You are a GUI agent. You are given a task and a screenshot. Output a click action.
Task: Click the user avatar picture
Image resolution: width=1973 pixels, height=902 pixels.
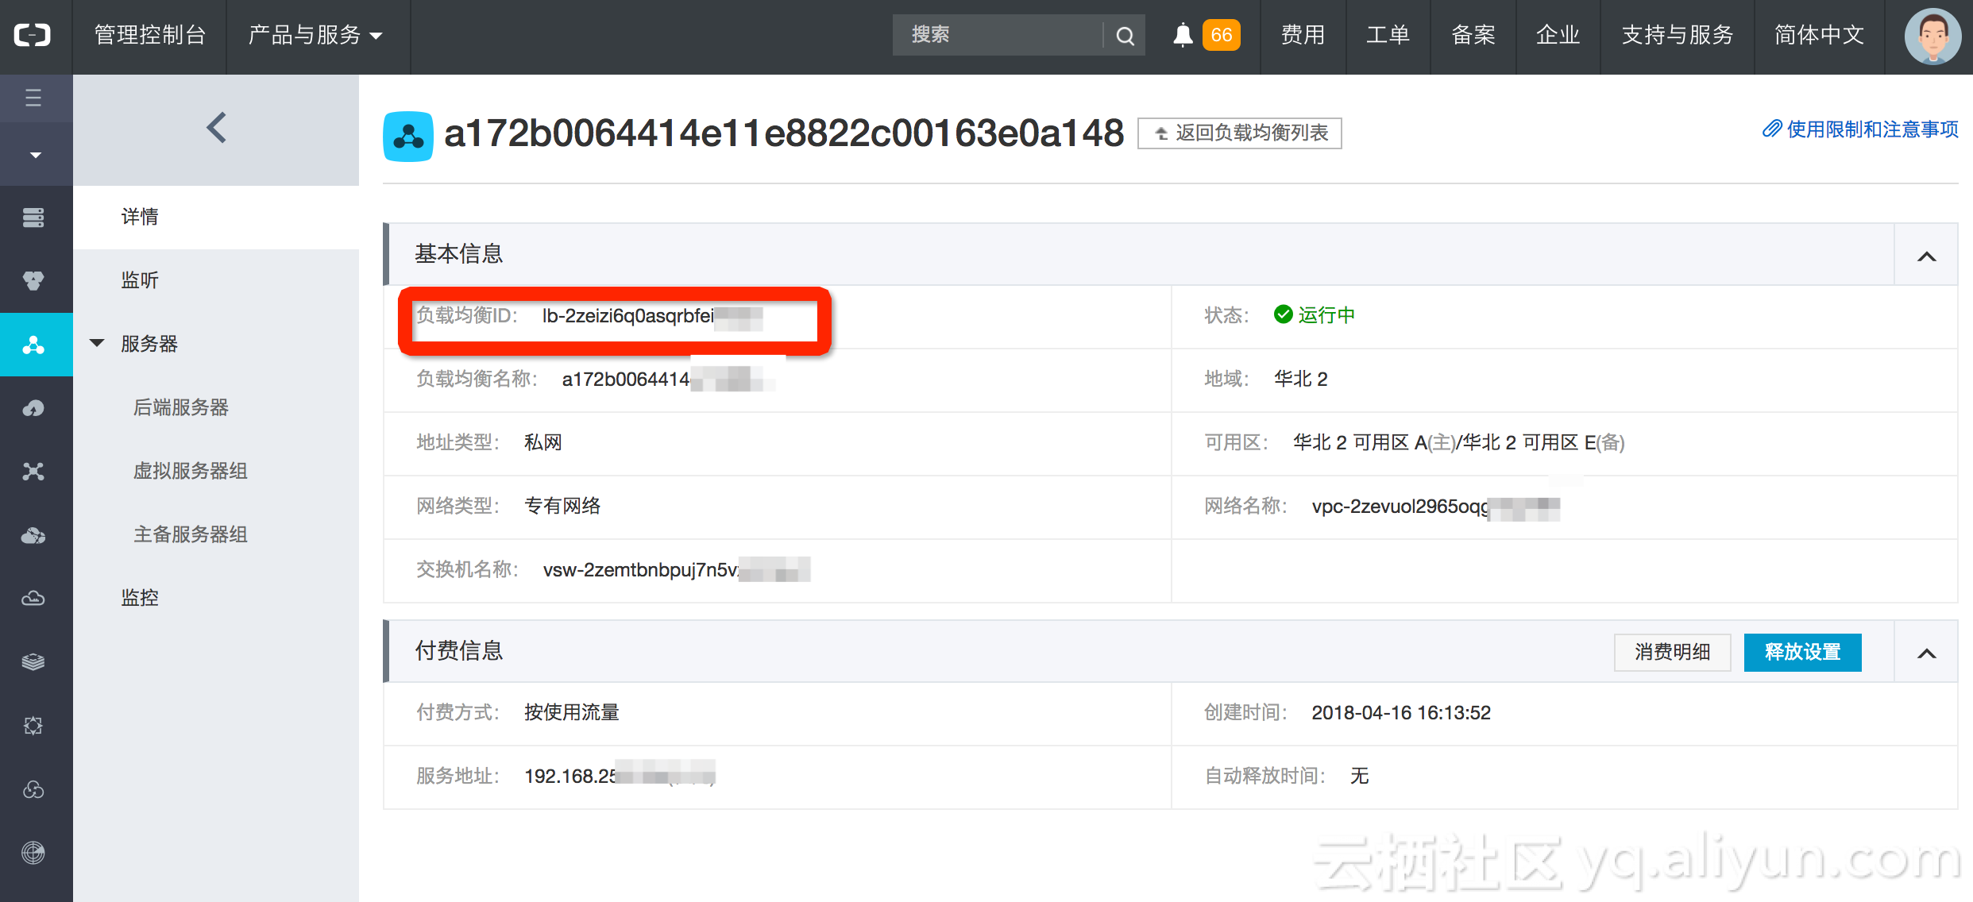pyautogui.click(x=1932, y=36)
